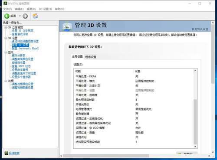Select the 平滑处理 - 透明度 row
Image resolution: width=217 pixels, height=160 pixels.
[134, 95]
